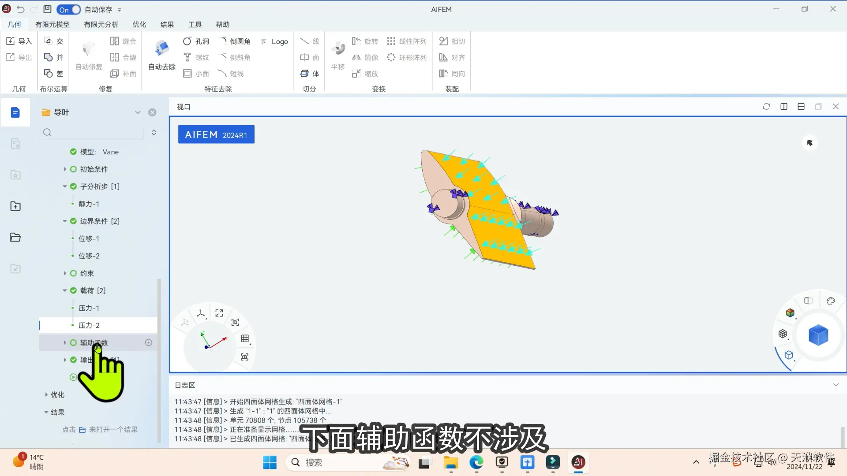This screenshot has height=476, width=847.
Task: Toggle the 自动保存 autosave switch
Action: tap(68, 9)
